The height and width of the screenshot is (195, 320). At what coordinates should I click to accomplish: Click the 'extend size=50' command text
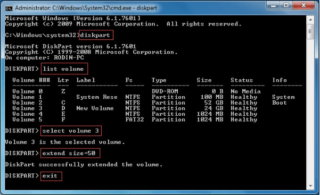click(69, 153)
